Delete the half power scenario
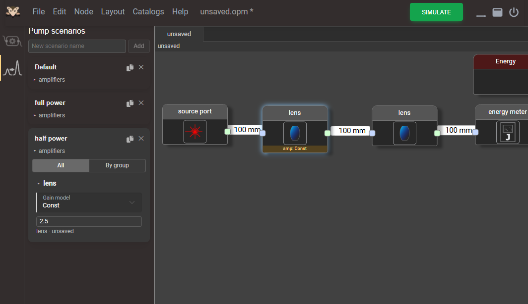 [141, 139]
